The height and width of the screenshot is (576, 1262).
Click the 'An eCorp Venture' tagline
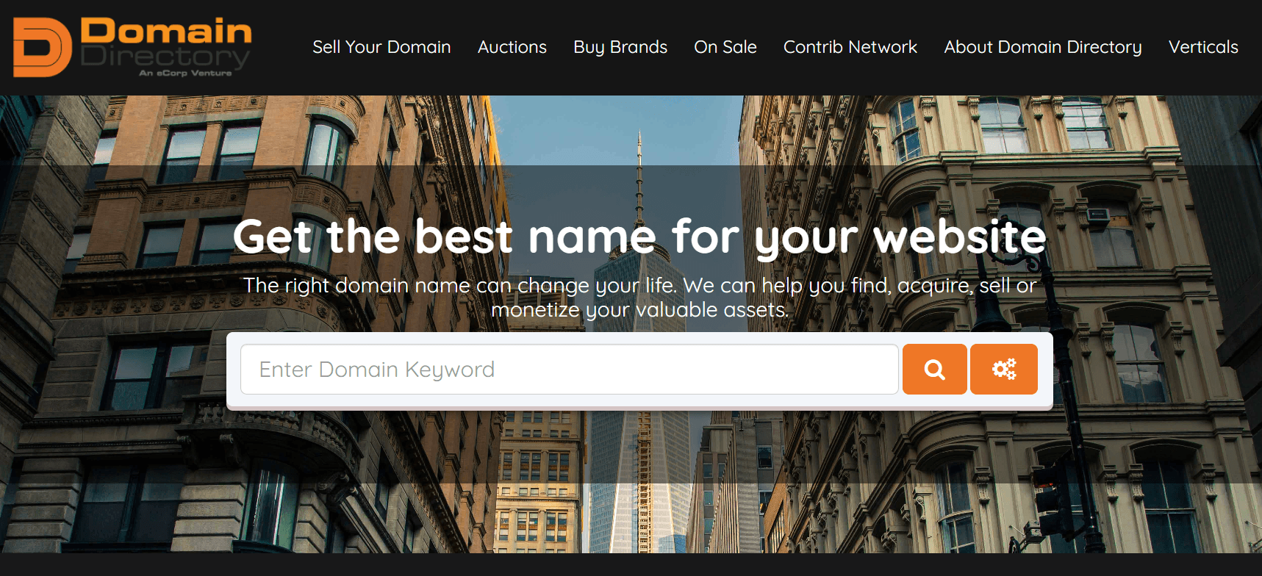(x=185, y=73)
